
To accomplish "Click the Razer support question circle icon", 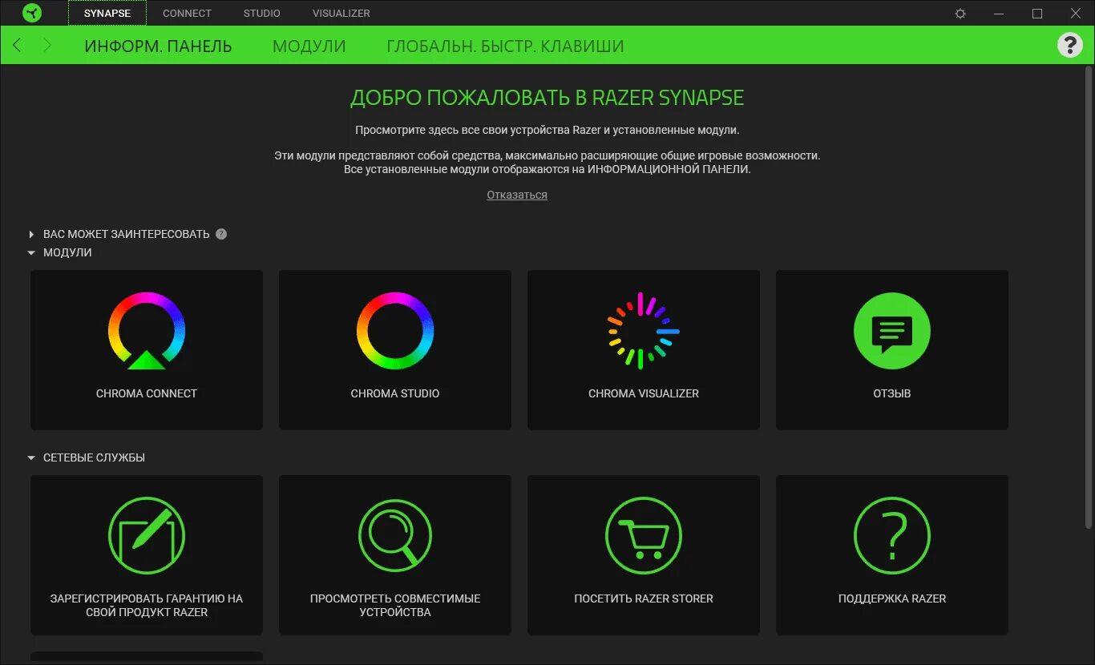I will [892, 536].
